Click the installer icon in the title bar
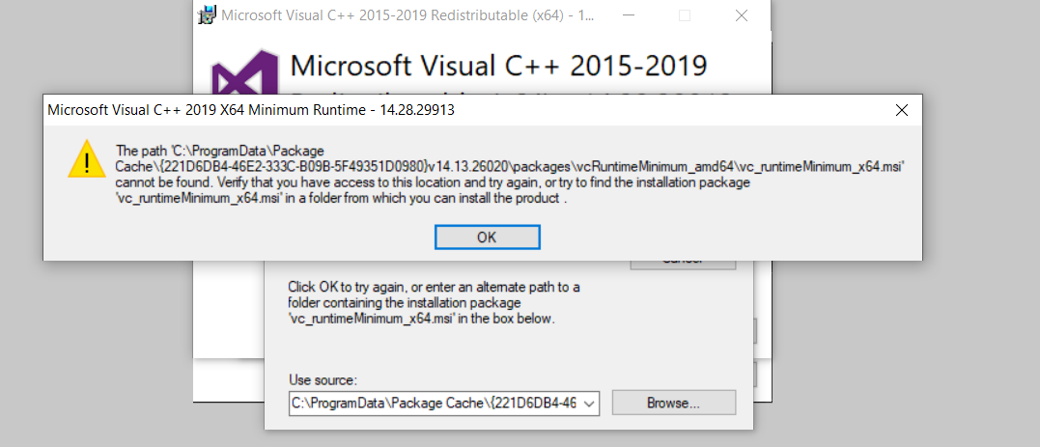This screenshot has height=447, width=1040. [x=207, y=15]
